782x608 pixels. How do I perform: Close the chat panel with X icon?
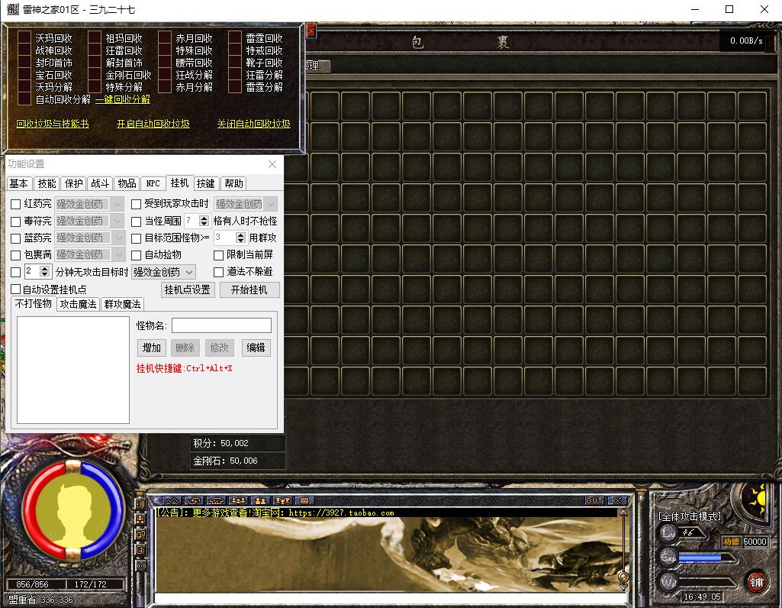click(x=616, y=501)
